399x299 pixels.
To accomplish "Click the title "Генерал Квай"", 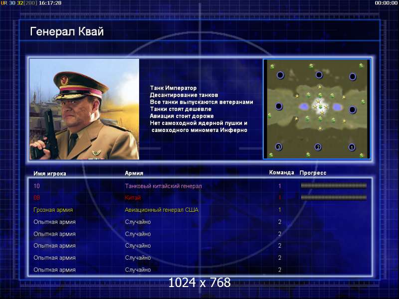I will [x=67, y=32].
